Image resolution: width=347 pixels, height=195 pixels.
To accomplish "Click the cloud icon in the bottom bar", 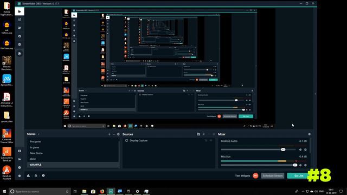I will 36,175.
